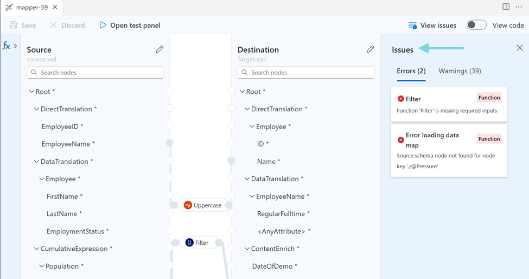Open the Filter missing inputs error card
This screenshot has width=529, height=279.
(x=449, y=104)
